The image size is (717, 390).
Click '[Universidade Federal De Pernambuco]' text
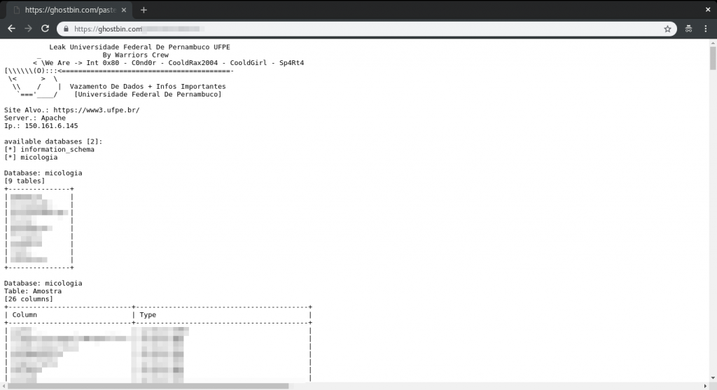(148, 95)
